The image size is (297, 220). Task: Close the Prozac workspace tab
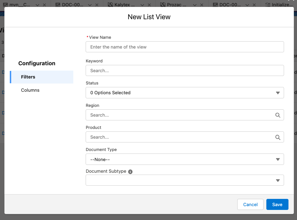pyautogui.click(x=202, y=5)
